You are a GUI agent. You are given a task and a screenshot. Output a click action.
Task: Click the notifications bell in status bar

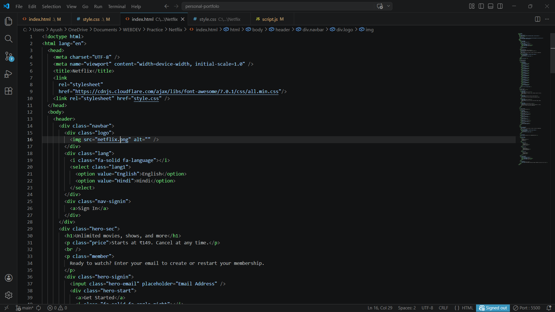point(549,308)
